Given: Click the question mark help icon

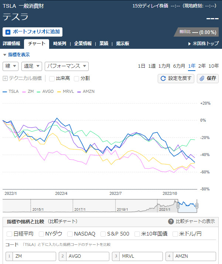Looking at the screenshot, I should [171, 221].
